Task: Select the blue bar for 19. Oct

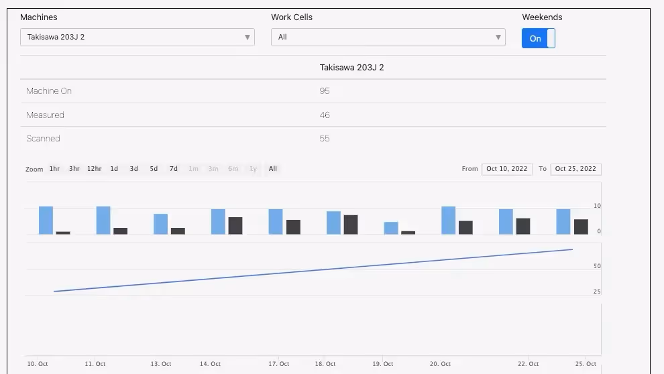Action: [391, 228]
